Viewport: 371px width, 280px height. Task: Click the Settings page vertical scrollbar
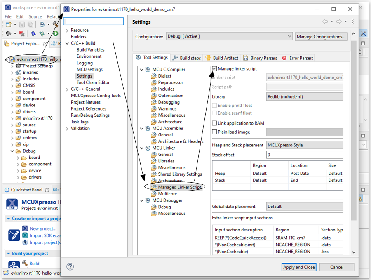pos(354,130)
